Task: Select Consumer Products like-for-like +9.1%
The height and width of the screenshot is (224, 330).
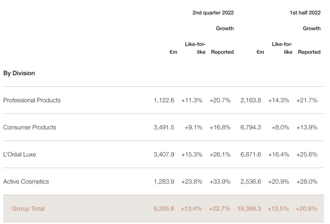Action: tap(193, 127)
